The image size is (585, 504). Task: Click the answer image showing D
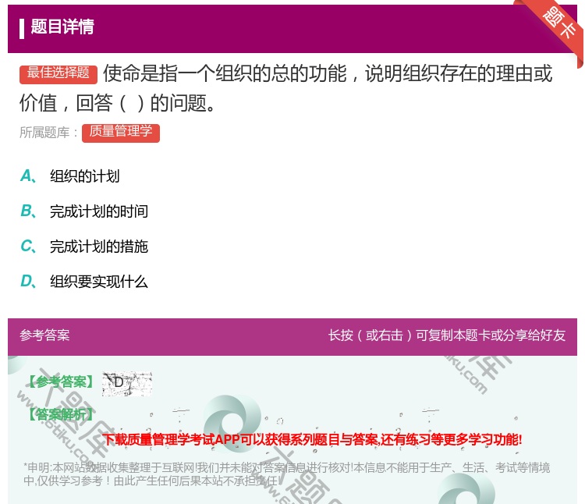coord(127,383)
